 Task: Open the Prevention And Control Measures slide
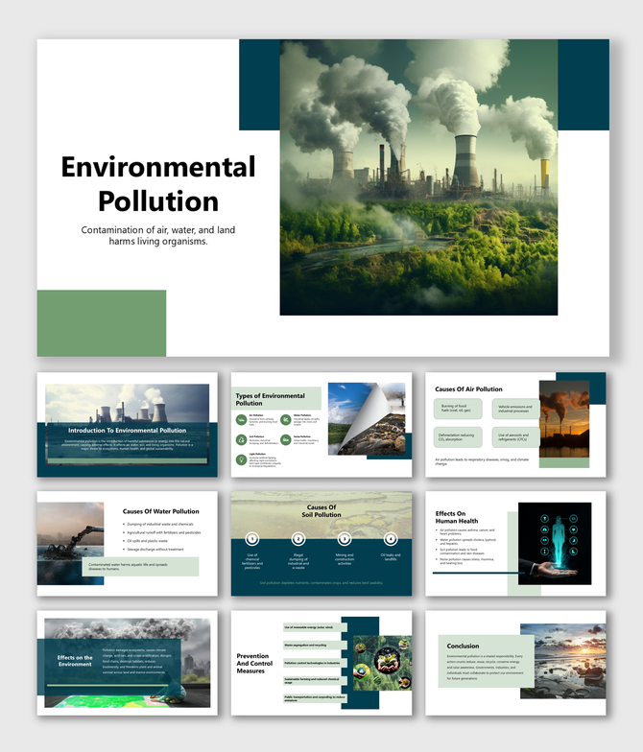321,663
